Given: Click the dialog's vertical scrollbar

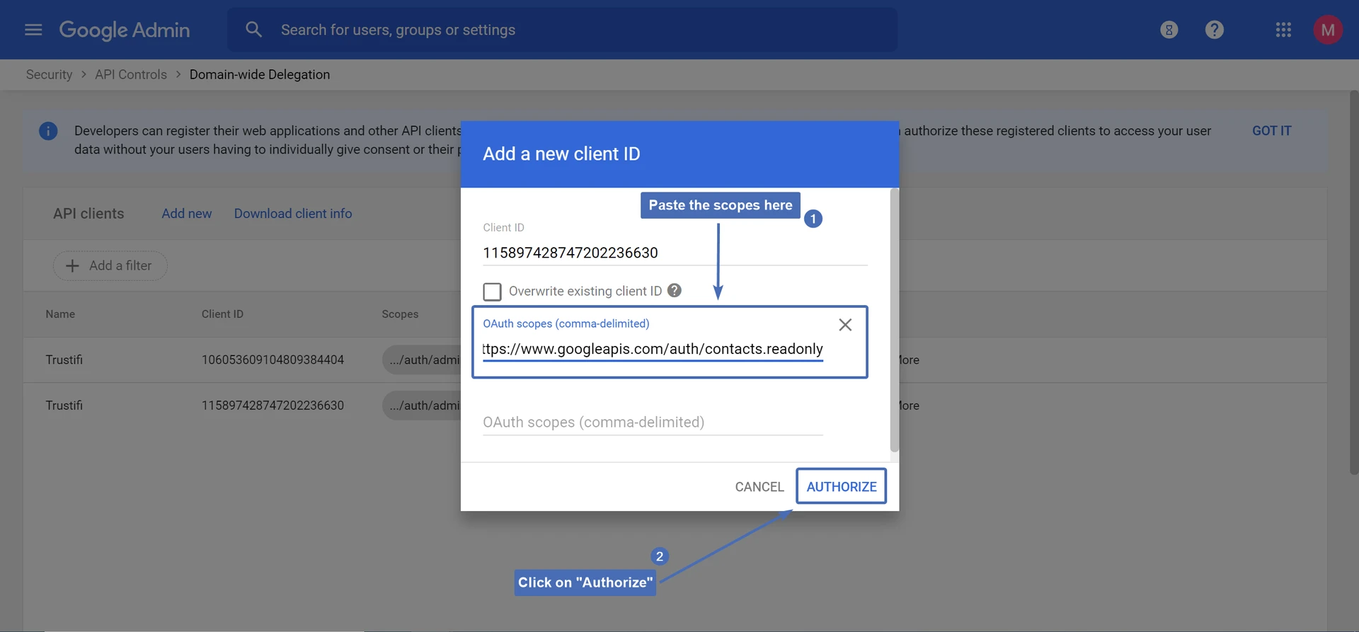Looking at the screenshot, I should tap(894, 320).
